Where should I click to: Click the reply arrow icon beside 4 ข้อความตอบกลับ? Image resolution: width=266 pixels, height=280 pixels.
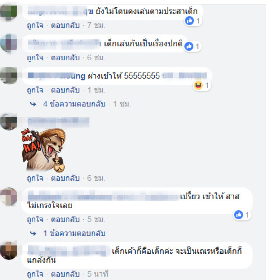point(33,104)
